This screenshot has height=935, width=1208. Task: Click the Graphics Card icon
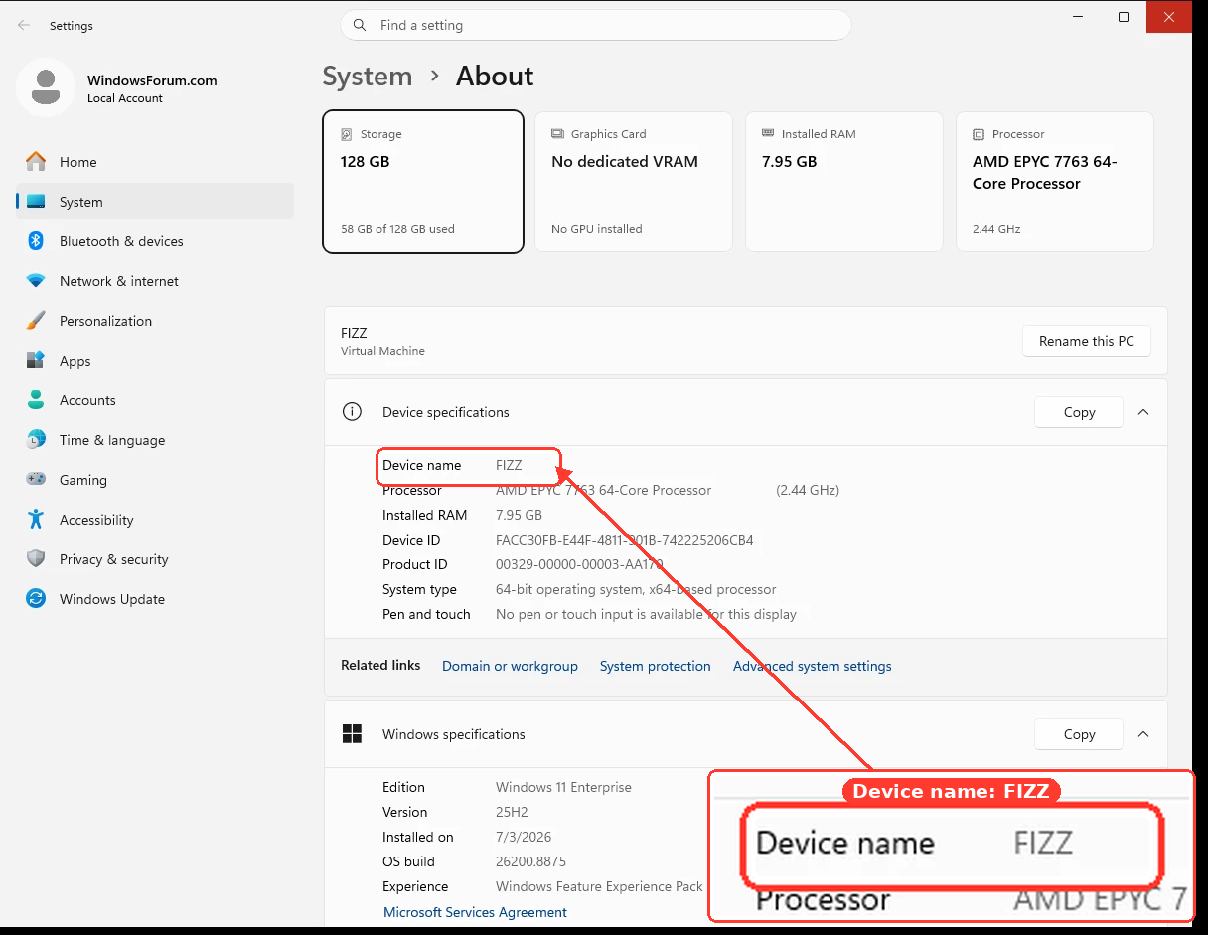click(x=557, y=134)
